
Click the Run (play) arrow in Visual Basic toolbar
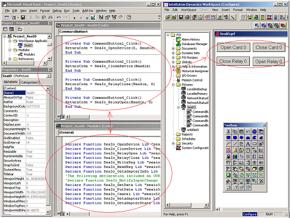(75, 18)
